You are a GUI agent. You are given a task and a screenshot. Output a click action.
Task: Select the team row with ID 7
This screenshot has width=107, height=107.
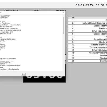(87, 37)
